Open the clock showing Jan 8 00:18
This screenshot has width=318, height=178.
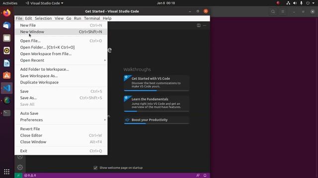(x=165, y=3)
